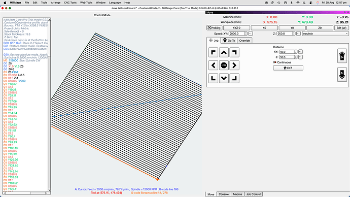Jog diagonally down-left with corner arrow

coord(213,78)
